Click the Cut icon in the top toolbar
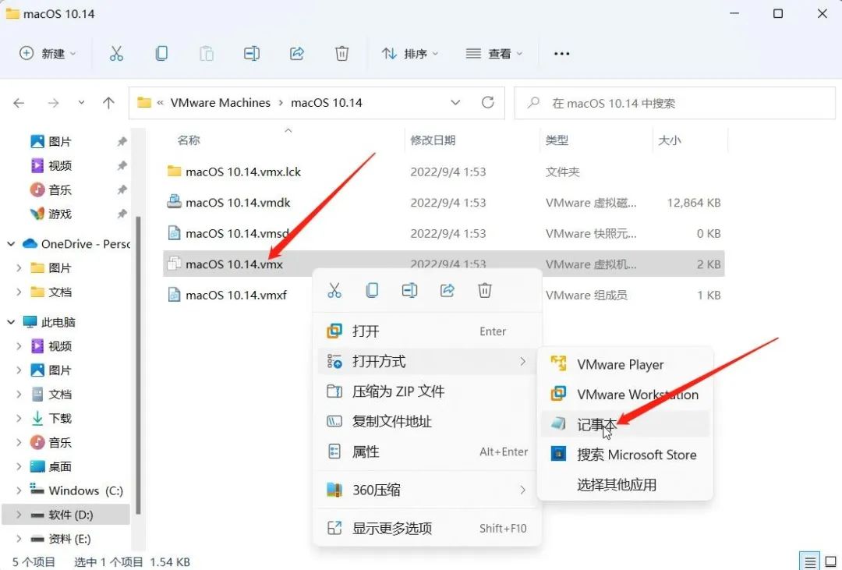This screenshot has width=842, height=570. 116,53
